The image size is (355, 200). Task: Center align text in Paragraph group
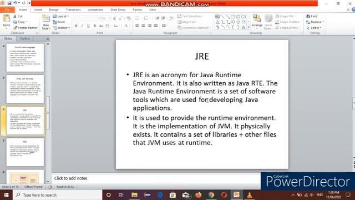(143, 26)
